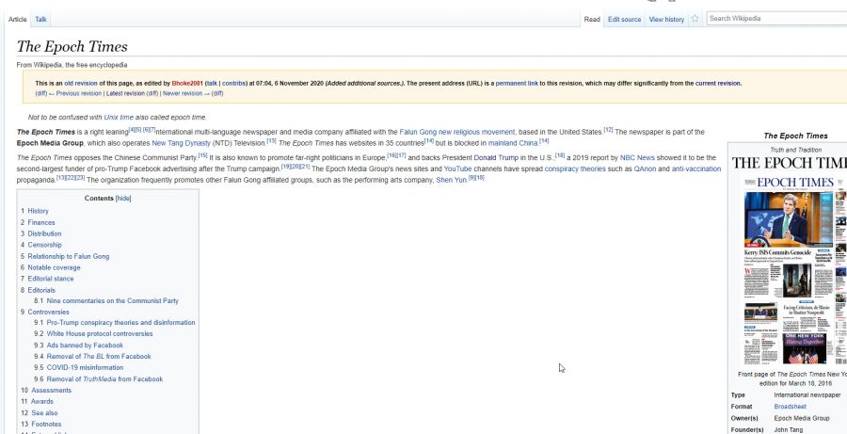
Task: Open new religious movement link
Action: 476,132
